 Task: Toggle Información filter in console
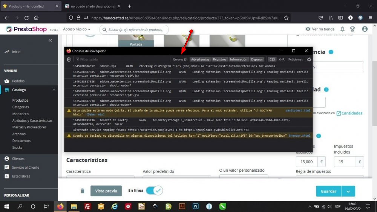tap(238, 59)
